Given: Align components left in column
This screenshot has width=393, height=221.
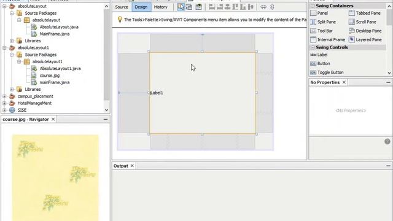Looking at the screenshot, I should (x=212, y=7).
